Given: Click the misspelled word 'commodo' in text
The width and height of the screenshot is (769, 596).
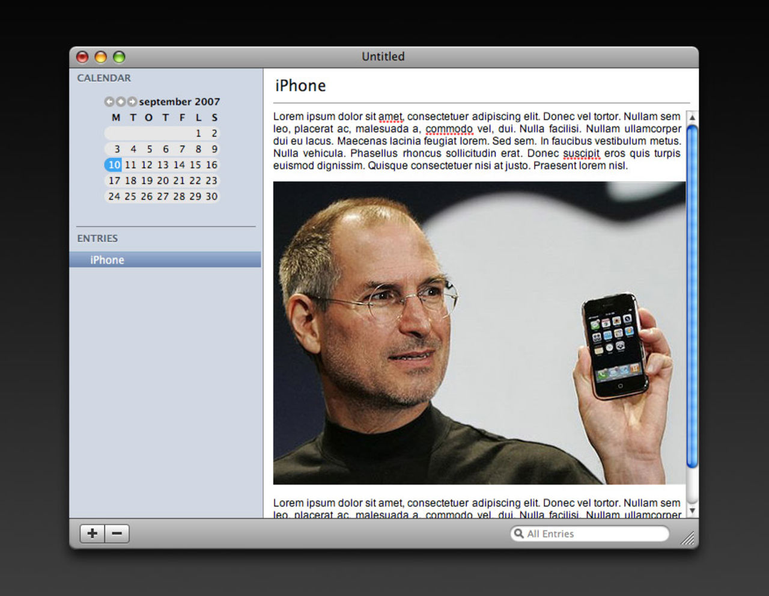Looking at the screenshot, I should click(449, 129).
